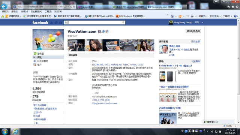Switch to the Yahoo browser tab

(94, 7)
